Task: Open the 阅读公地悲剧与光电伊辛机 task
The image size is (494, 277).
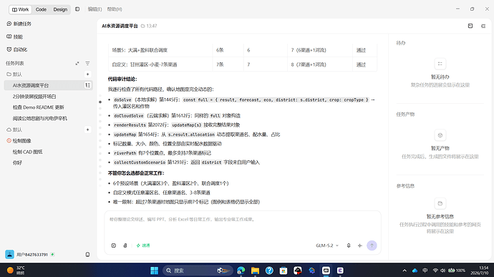Action: (39, 119)
